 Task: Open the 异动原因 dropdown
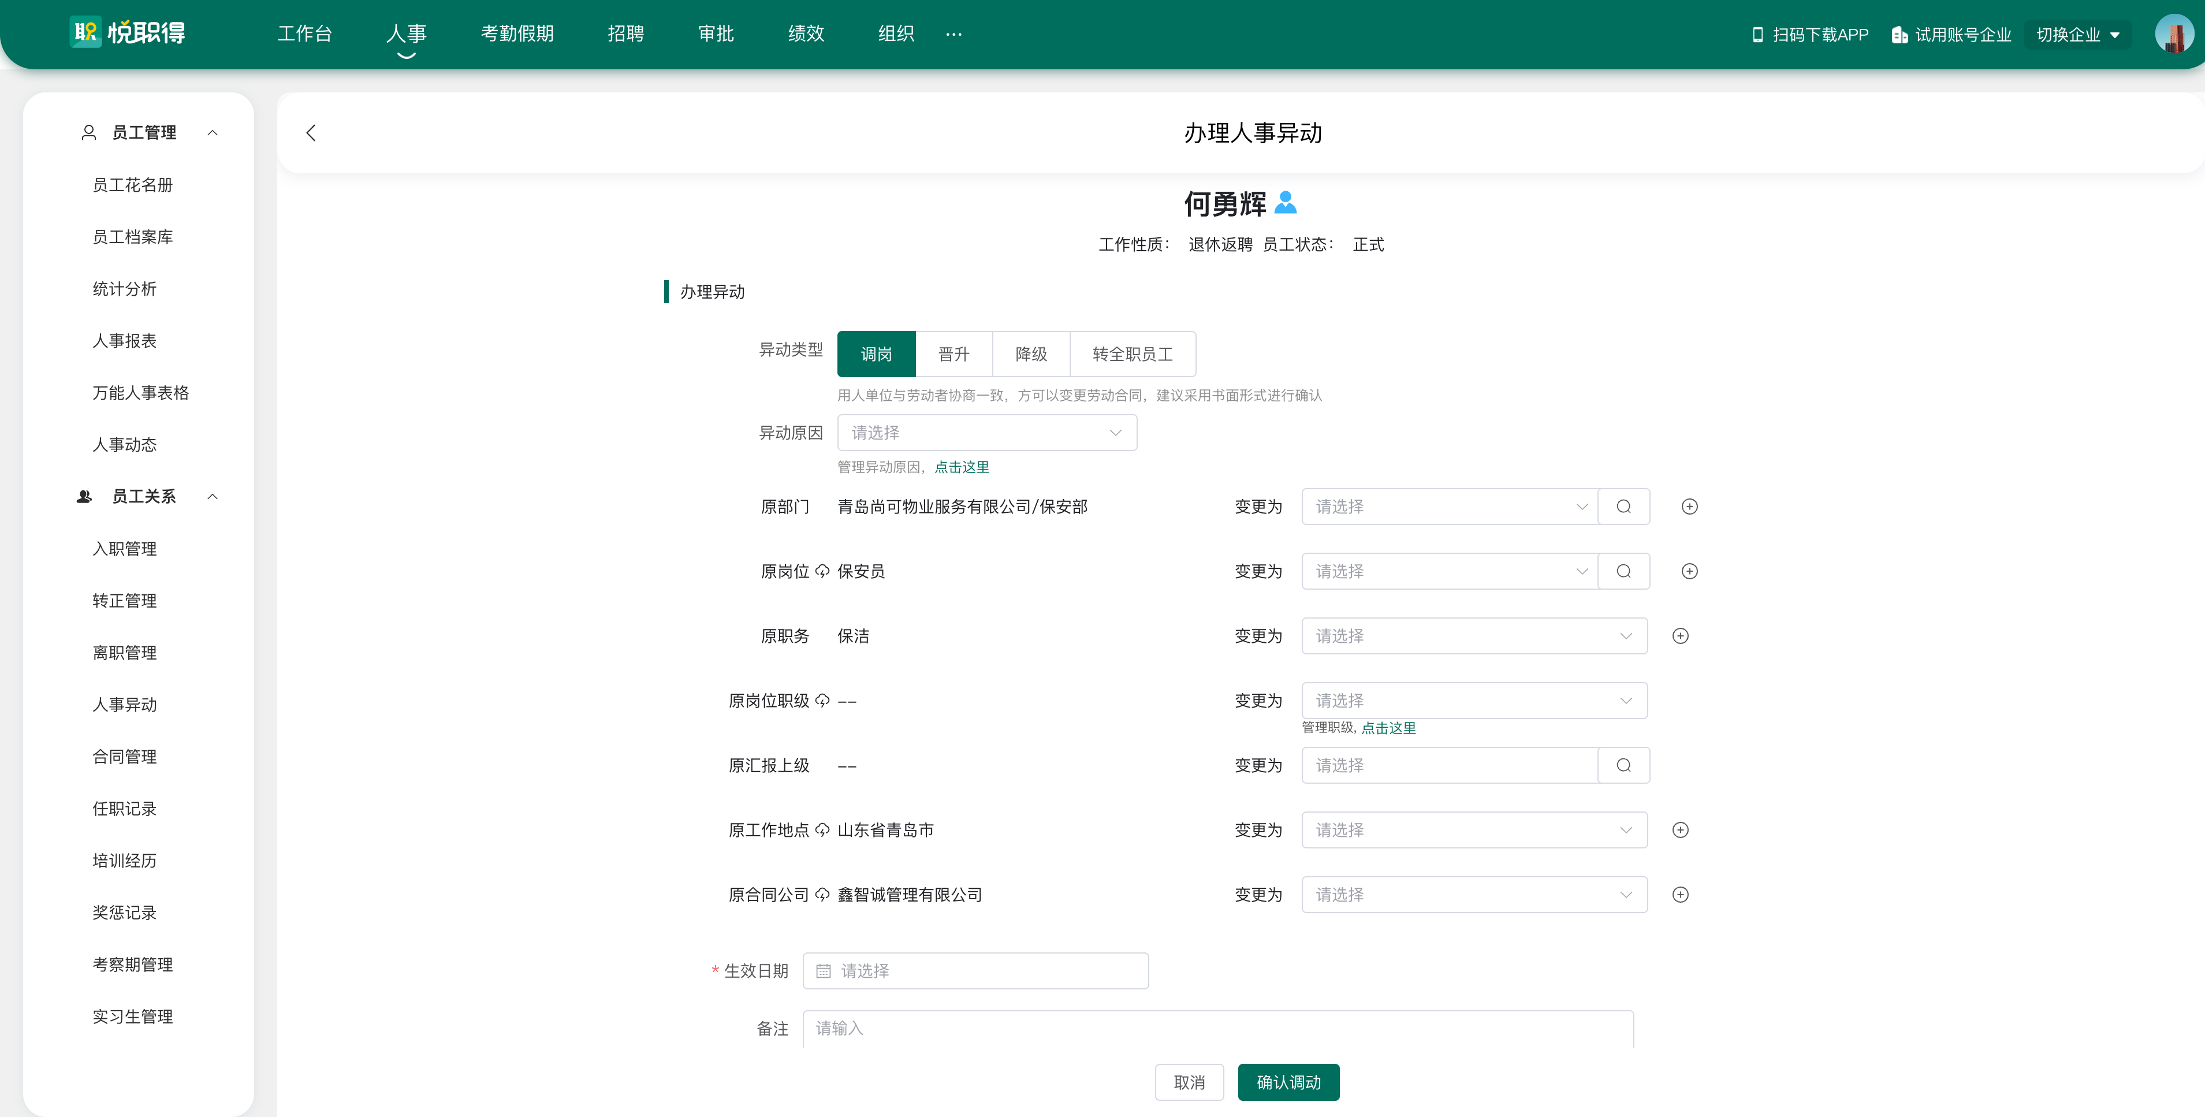click(x=987, y=433)
